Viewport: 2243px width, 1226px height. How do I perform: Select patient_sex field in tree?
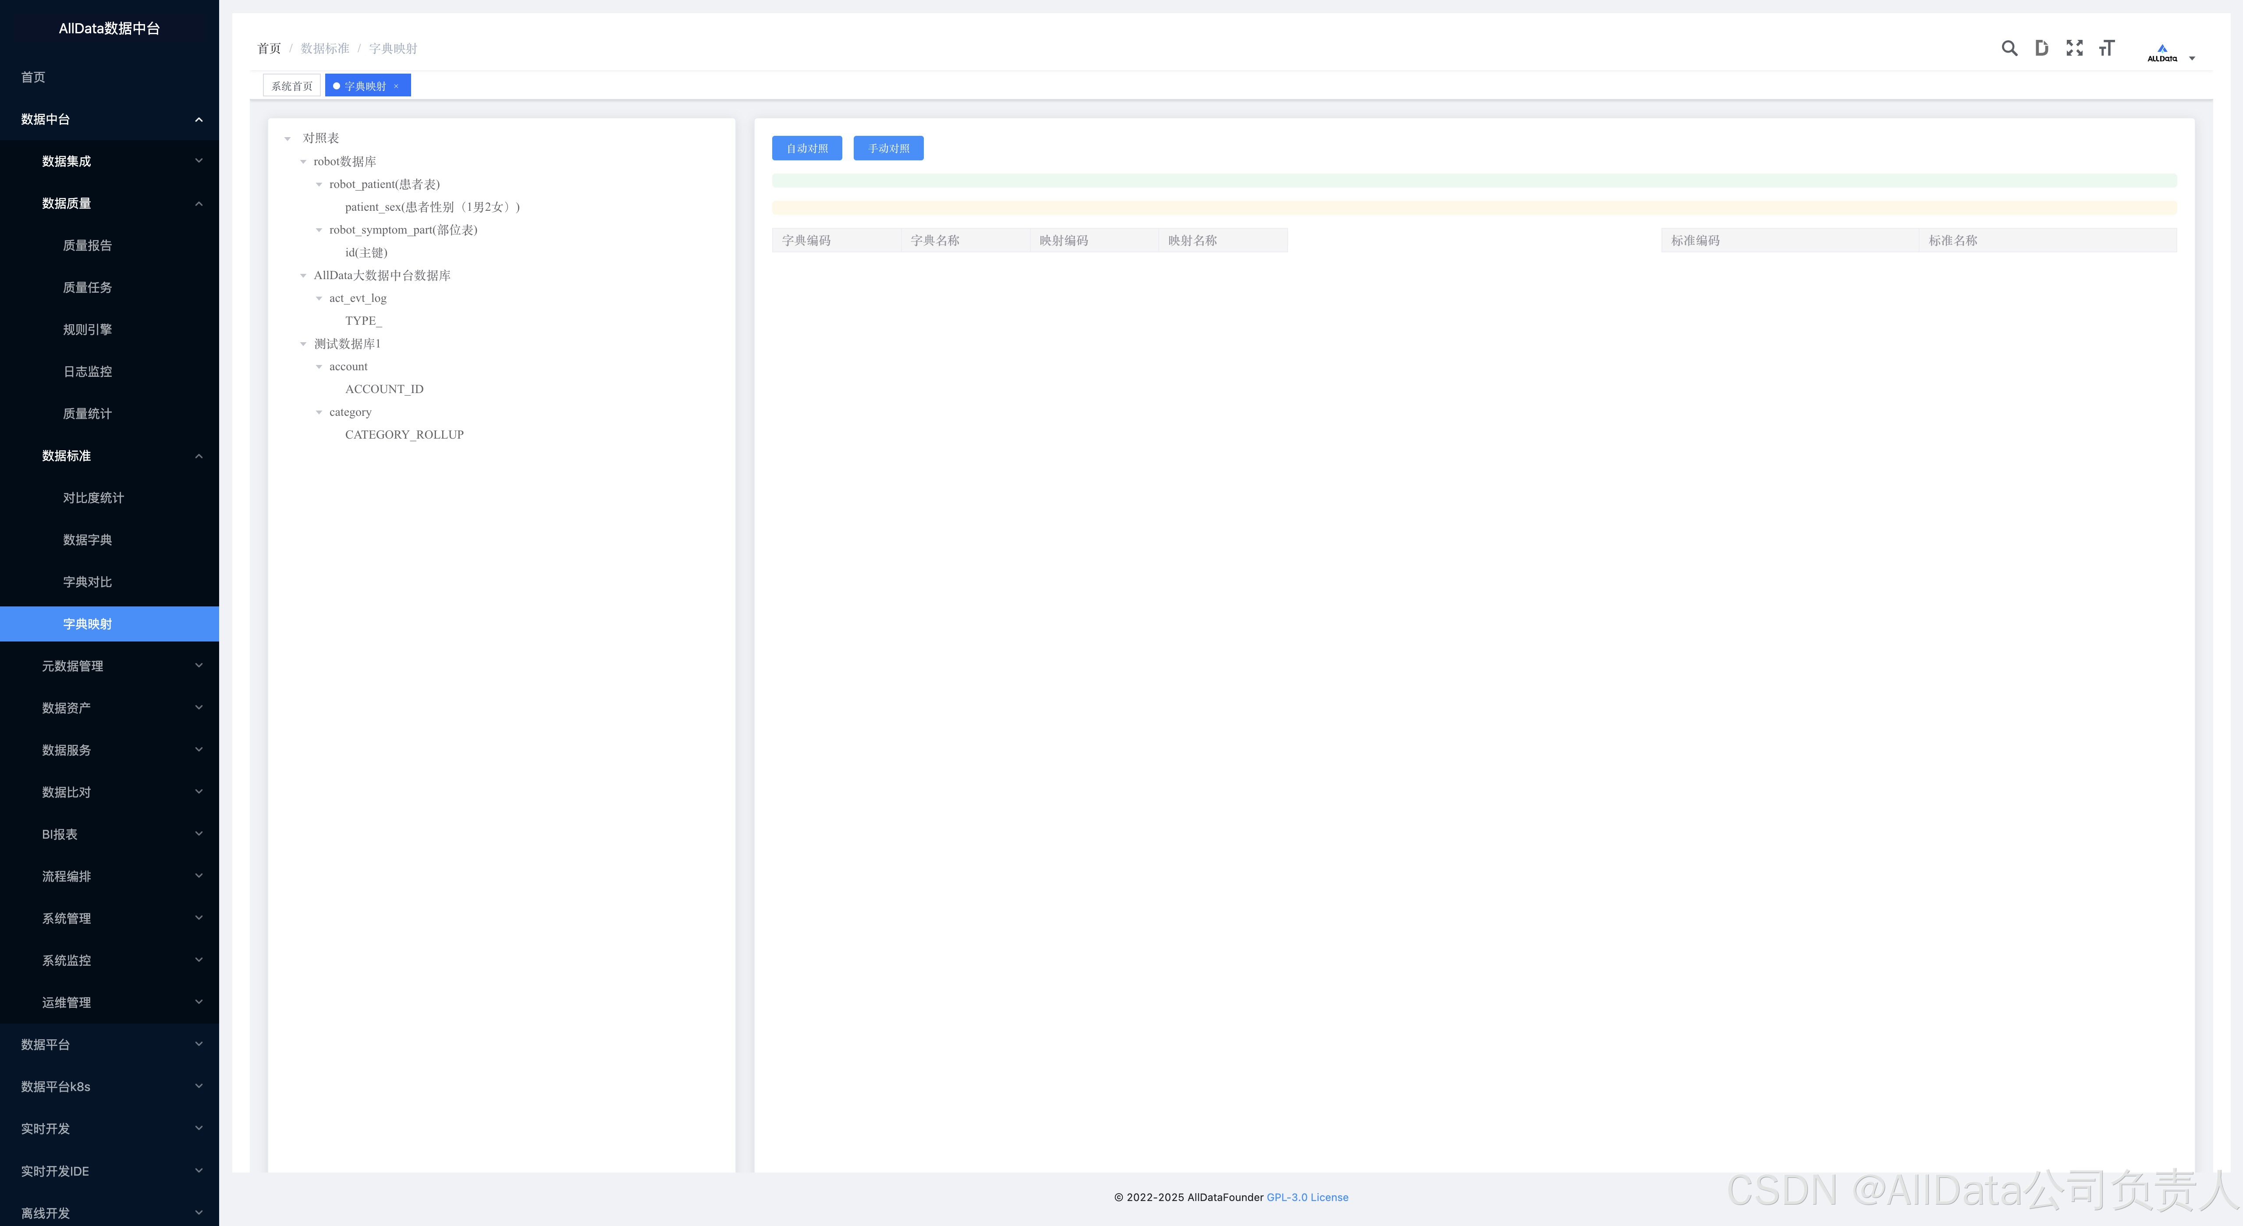(432, 207)
